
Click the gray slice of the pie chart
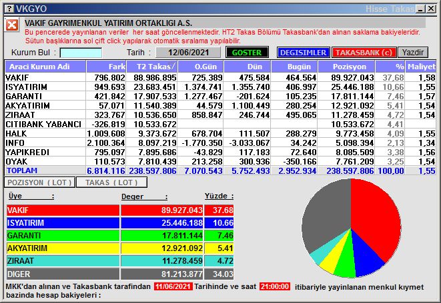tap(326, 216)
